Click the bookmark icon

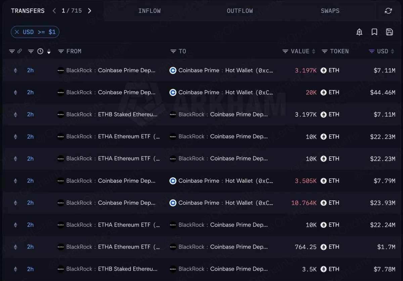(x=374, y=32)
